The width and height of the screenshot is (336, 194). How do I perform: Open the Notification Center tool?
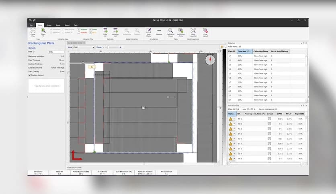pyautogui.click(x=181, y=30)
